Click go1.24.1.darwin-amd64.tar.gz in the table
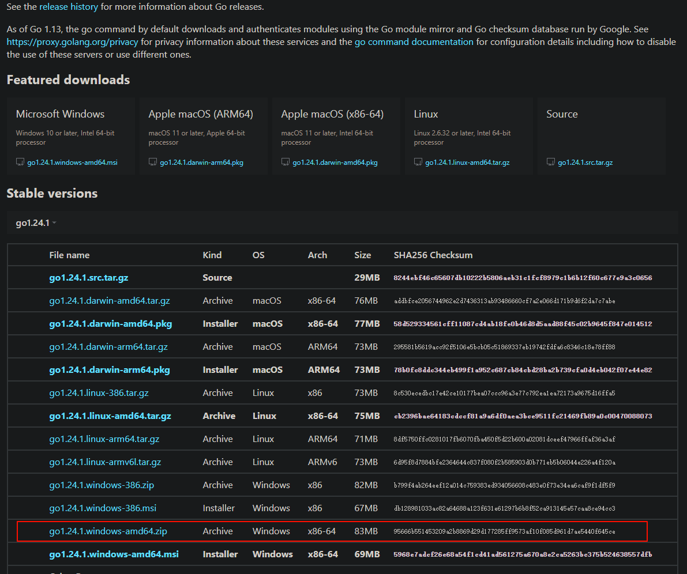This screenshot has height=574, width=687. (110, 301)
